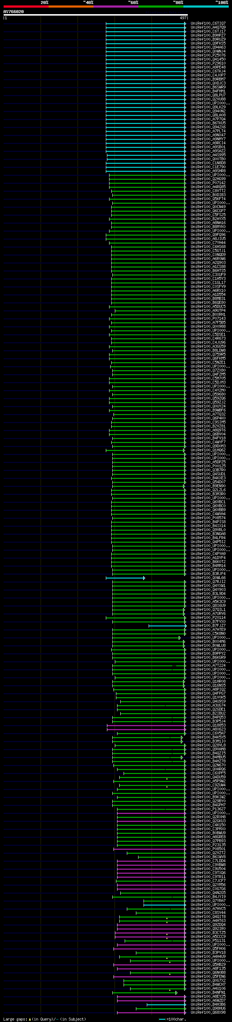Open hit UniRef100_A4Q7Q9
This screenshot has width=232, height=1022.
click(208, 28)
